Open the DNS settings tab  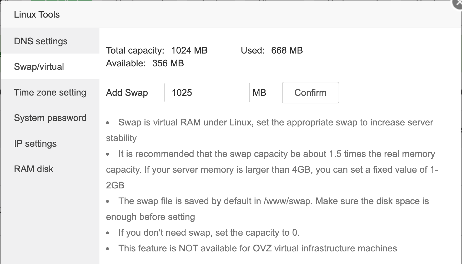(41, 41)
